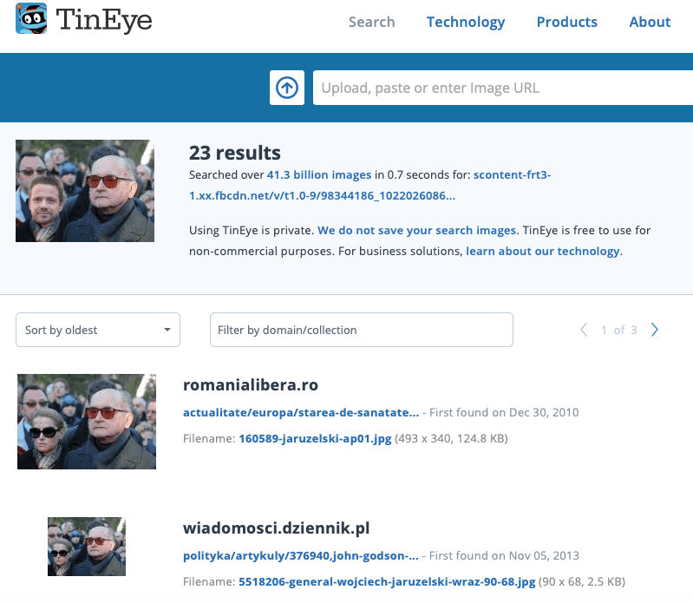
Task: Open filename 5518206-general-wojciech-jaruzelski jpg
Action: pos(387,582)
